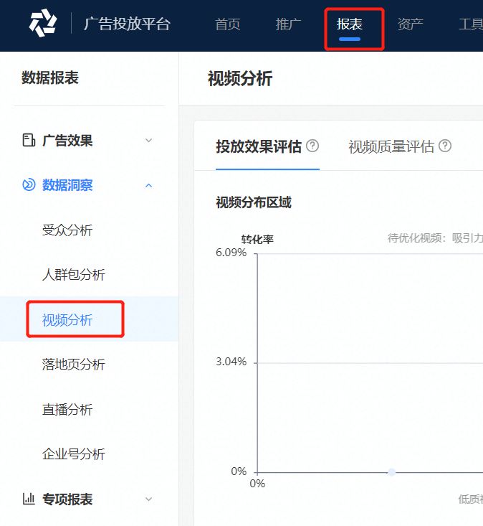Click the 6.09% axis value

tap(231, 253)
